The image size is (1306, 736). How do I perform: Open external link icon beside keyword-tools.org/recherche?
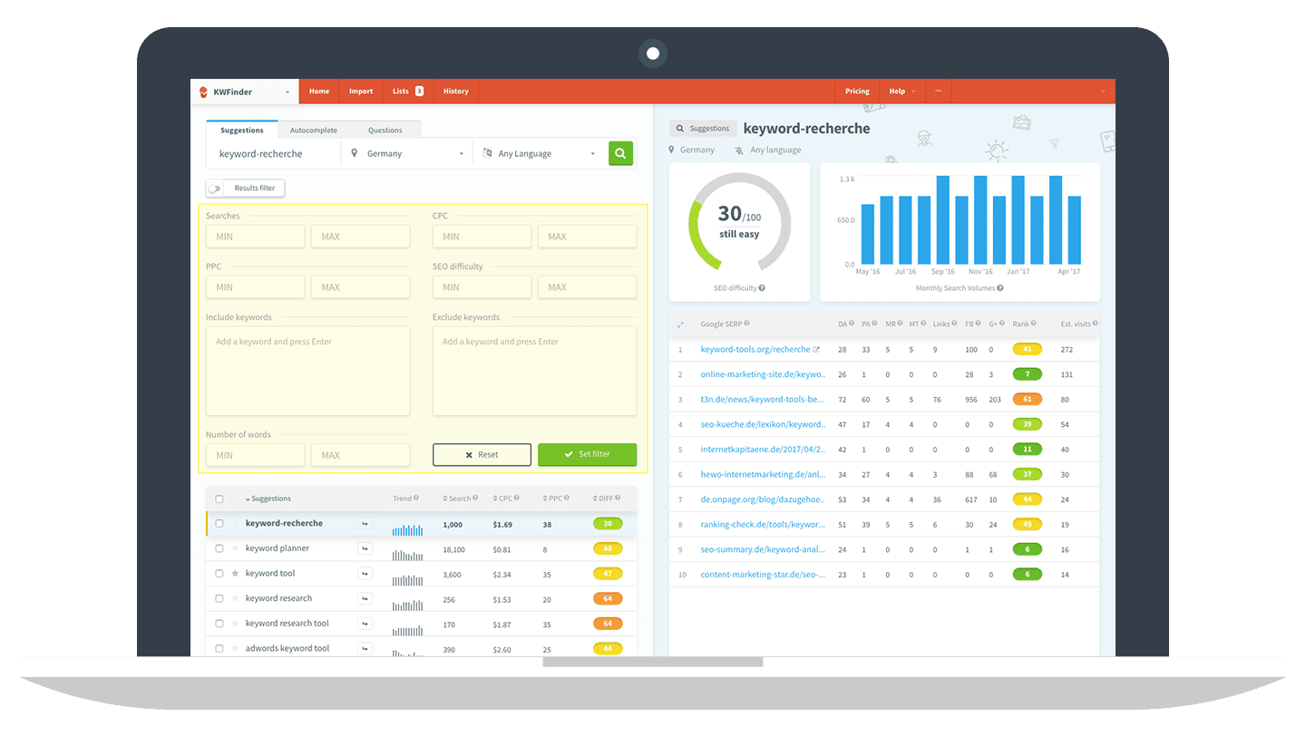click(815, 349)
